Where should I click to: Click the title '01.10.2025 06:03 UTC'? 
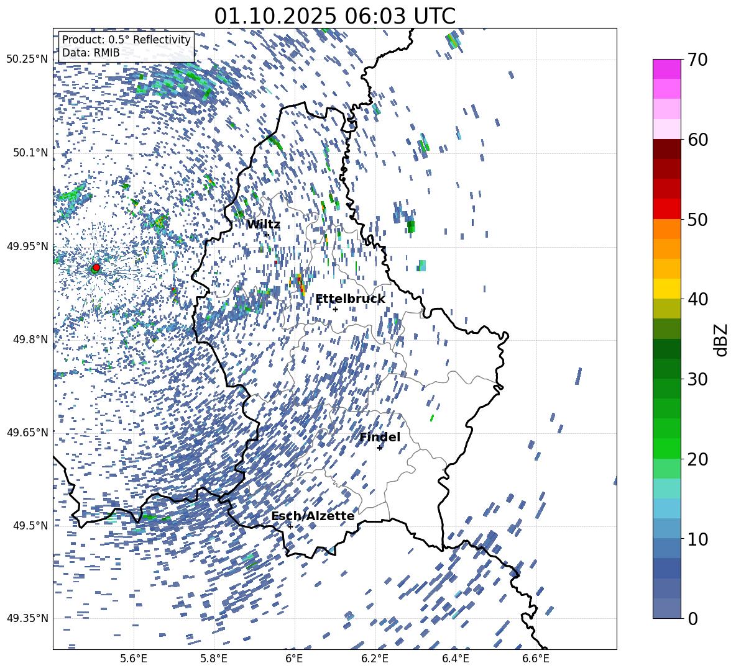pyautogui.click(x=334, y=16)
